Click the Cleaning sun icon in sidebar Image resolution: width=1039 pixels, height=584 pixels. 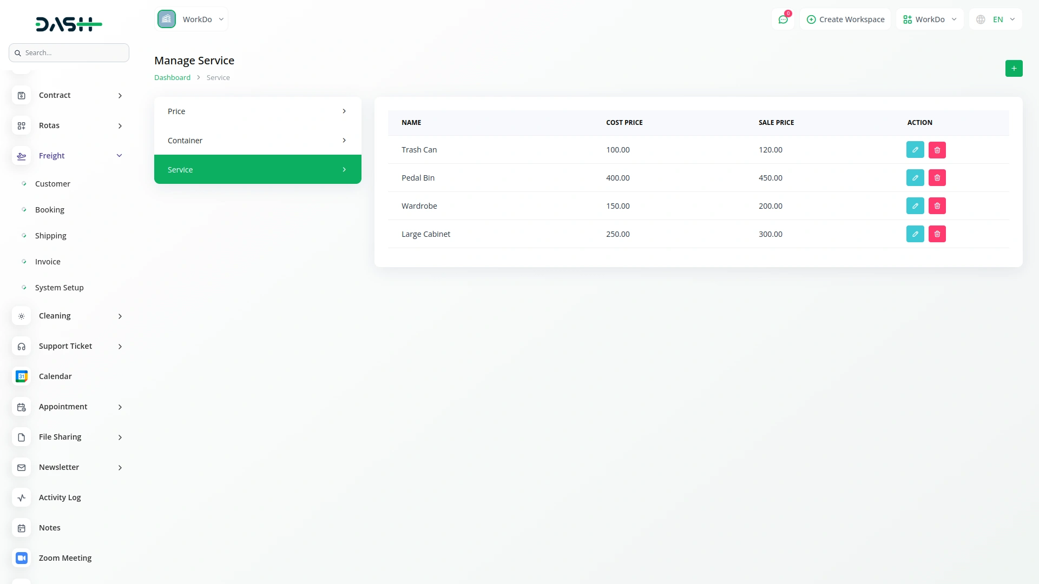tap(21, 316)
